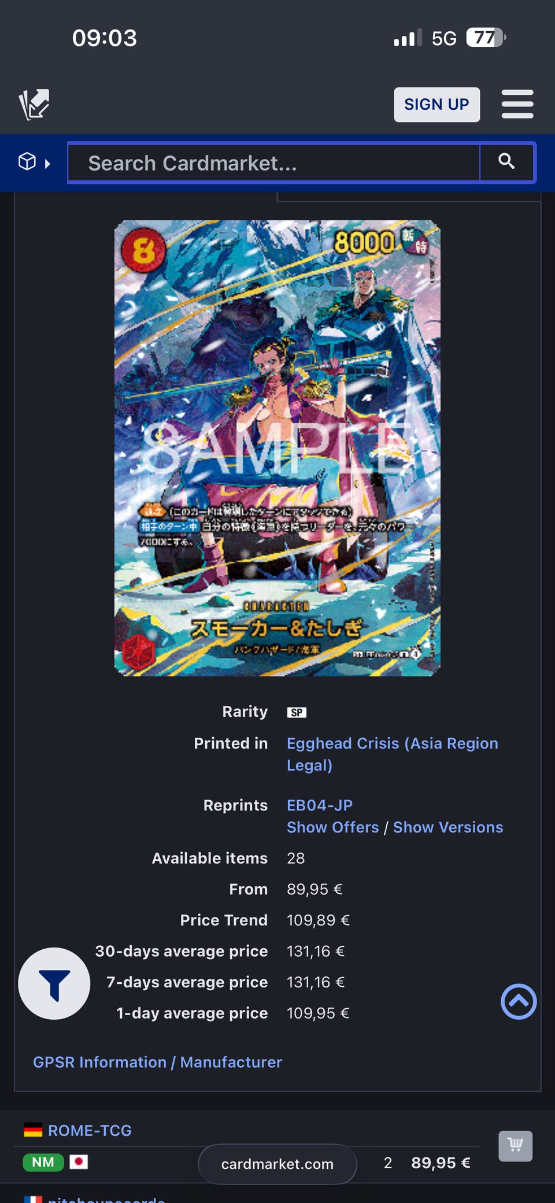Open the hamburger menu
The image size is (555, 1203).
click(x=517, y=104)
